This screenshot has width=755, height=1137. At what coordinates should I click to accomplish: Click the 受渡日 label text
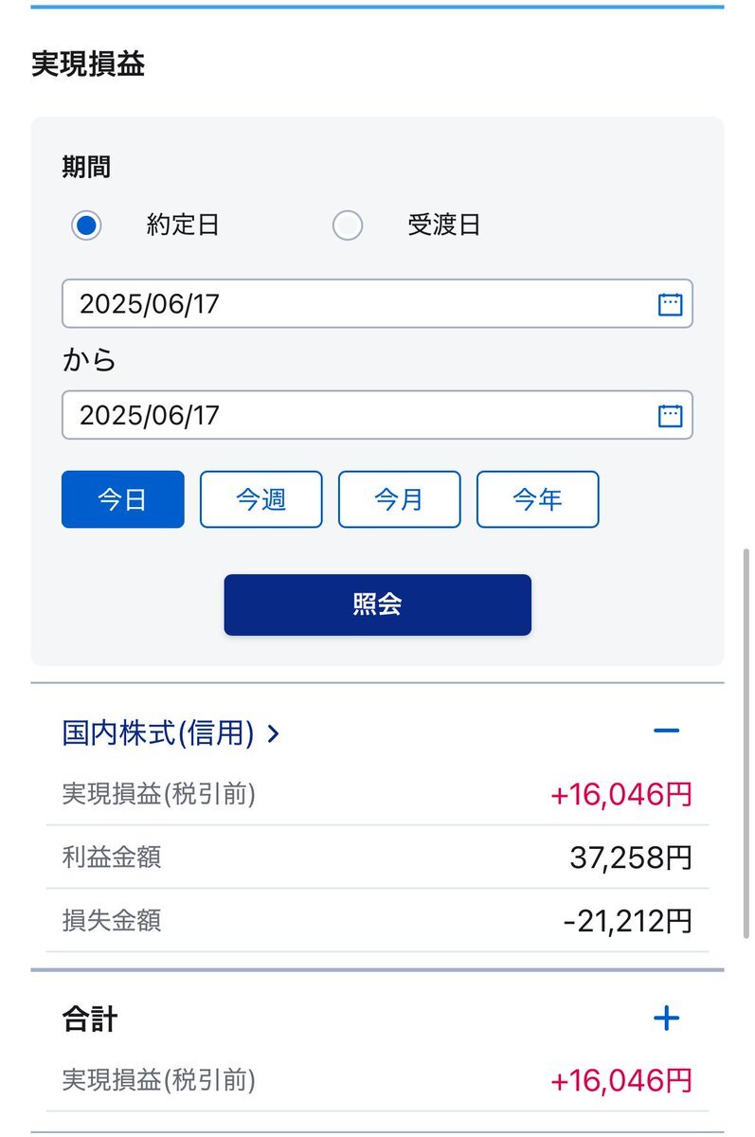coord(444,226)
